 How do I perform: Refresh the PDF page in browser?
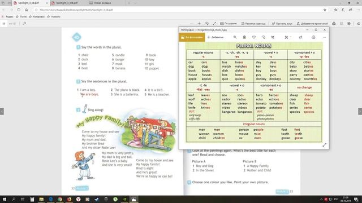tap(19, 10)
